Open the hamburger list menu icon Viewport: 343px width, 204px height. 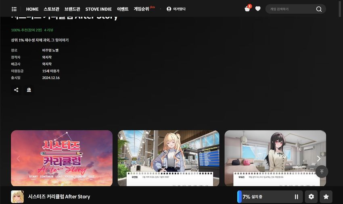14,9
